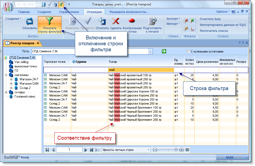
Task: Open the quick access toolbar customize arrow
Action: [x=69, y=4]
